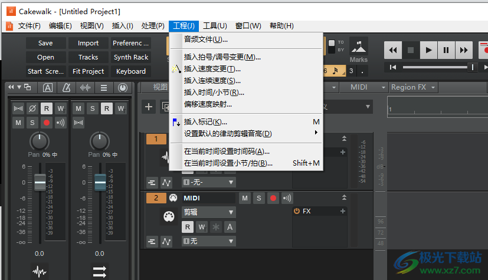Viewport: 488px width, 280px height.
Task: Click the Fit Project button
Action: pos(89,71)
